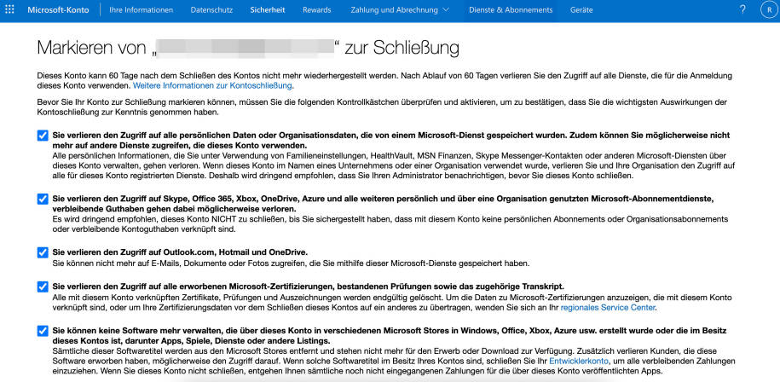Open the account profile avatar R

click(x=767, y=10)
